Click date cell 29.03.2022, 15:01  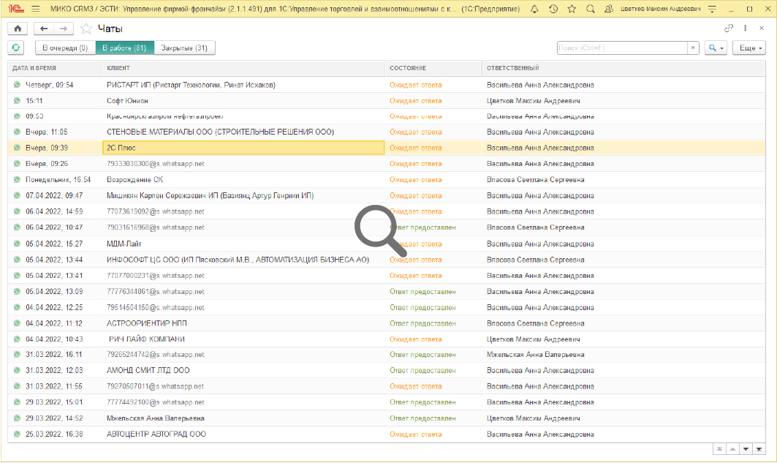point(55,402)
